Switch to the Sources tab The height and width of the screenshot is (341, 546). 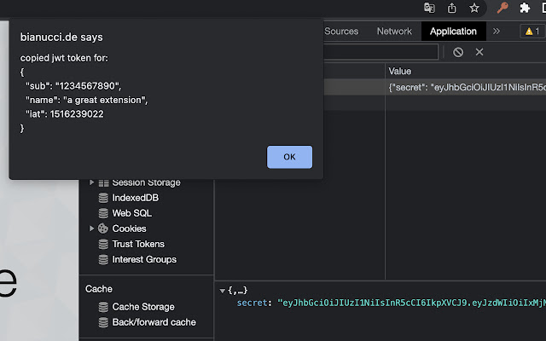pyautogui.click(x=341, y=32)
